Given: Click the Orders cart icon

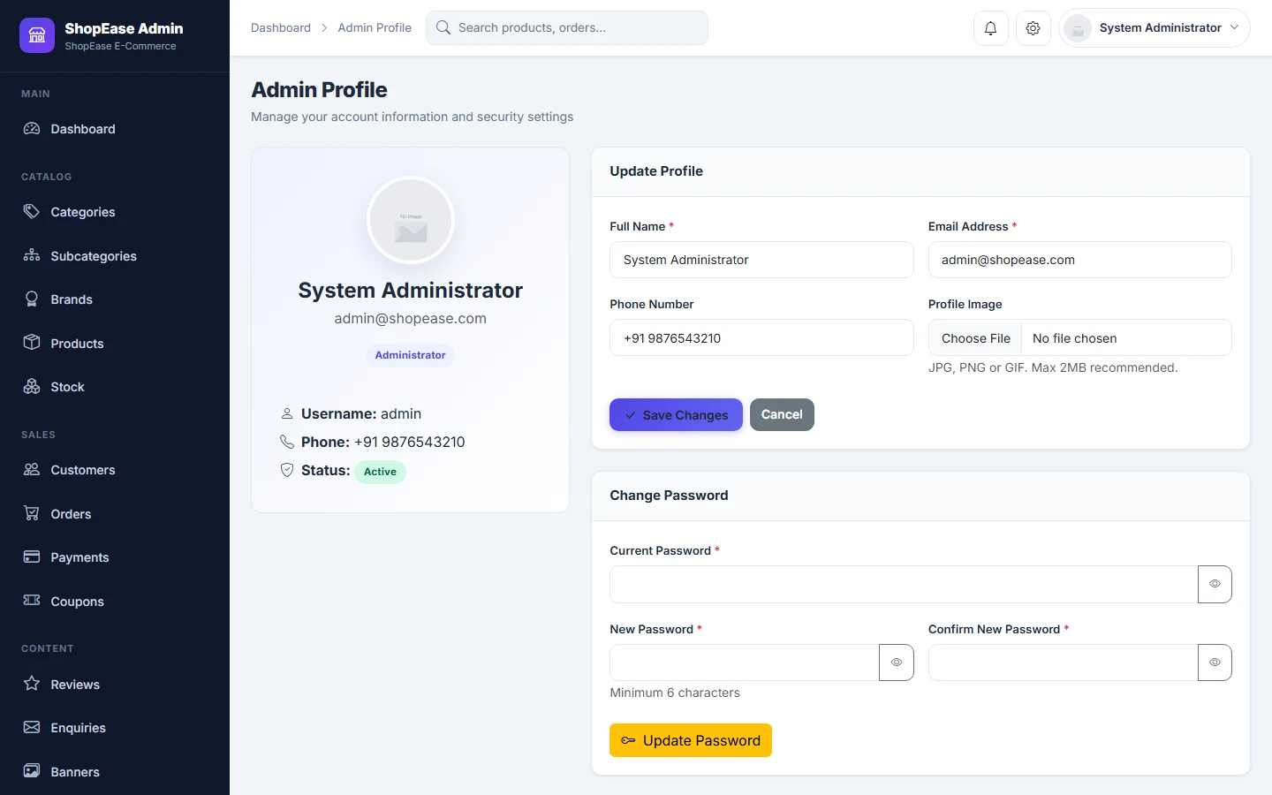Looking at the screenshot, I should click(32, 513).
